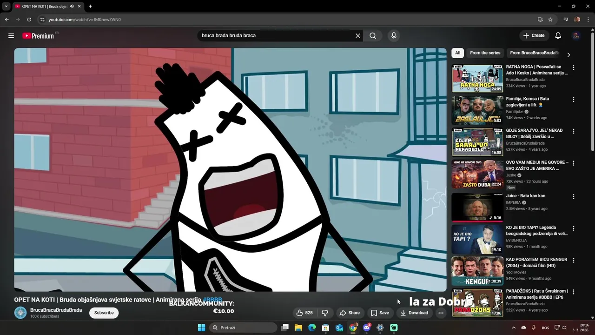This screenshot has width=595, height=335.
Task: Open KENGUR film thumbnail
Action: click(x=477, y=271)
